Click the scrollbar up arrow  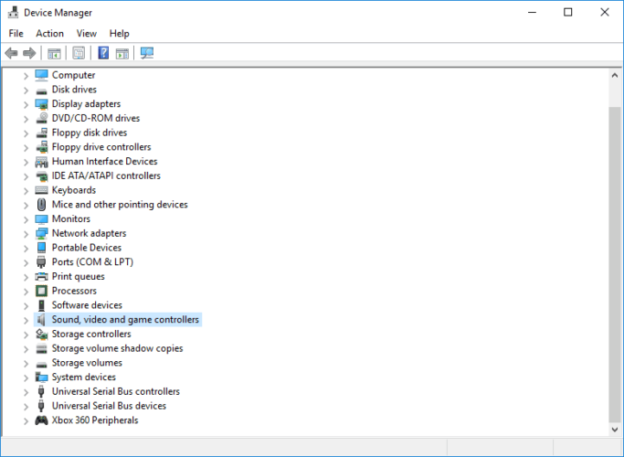[x=615, y=75]
